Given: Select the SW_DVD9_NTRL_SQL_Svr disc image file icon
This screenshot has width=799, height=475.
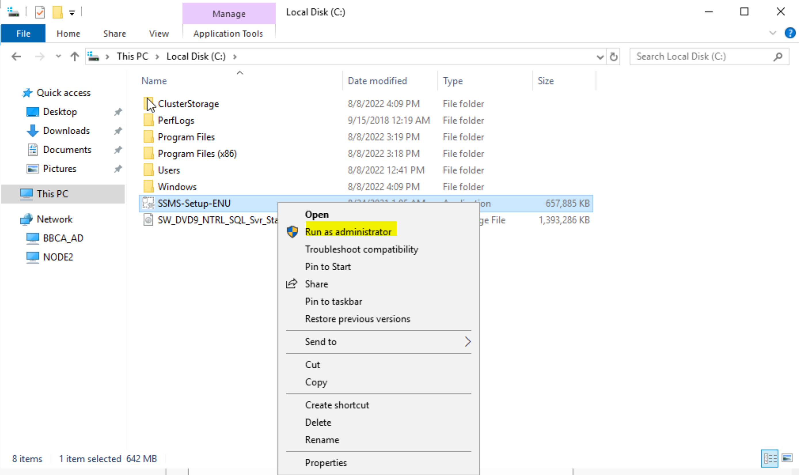Looking at the screenshot, I should pyautogui.click(x=148, y=220).
